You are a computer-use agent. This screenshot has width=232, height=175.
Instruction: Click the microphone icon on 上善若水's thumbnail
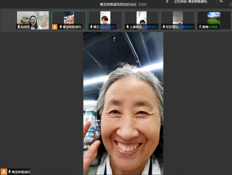pos(127,27)
